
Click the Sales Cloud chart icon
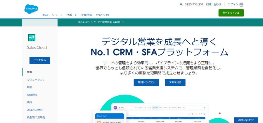[x=32, y=38]
